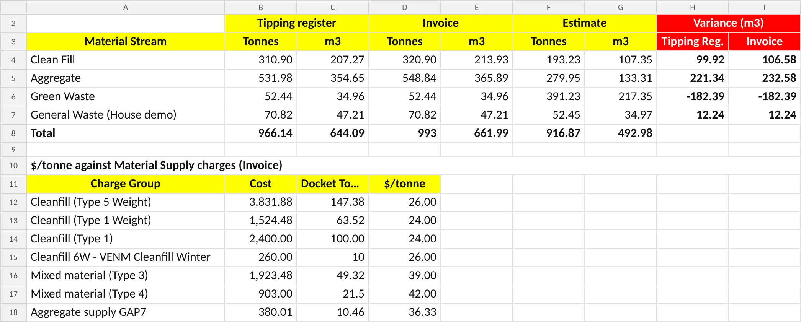Click the estimate total 916.87

tap(548, 133)
